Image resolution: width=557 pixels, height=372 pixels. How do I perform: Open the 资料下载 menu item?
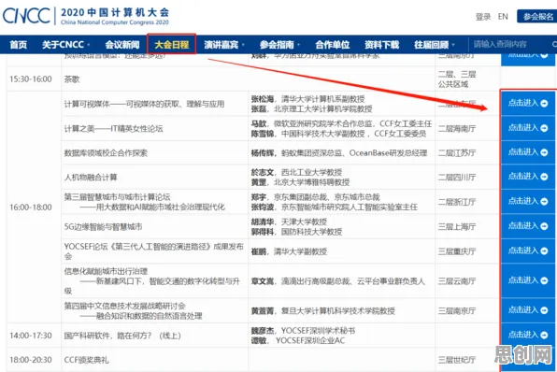pyautogui.click(x=381, y=45)
